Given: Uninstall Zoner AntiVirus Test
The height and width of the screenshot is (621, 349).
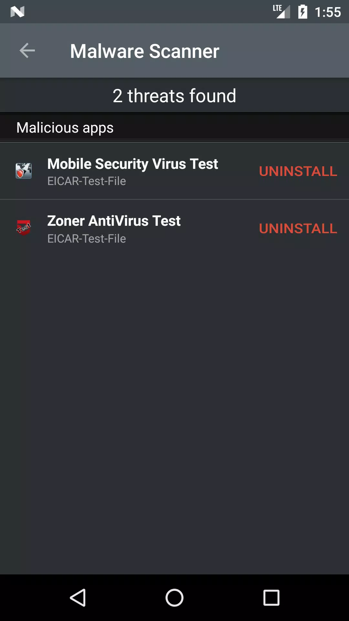Looking at the screenshot, I should [x=298, y=229].
